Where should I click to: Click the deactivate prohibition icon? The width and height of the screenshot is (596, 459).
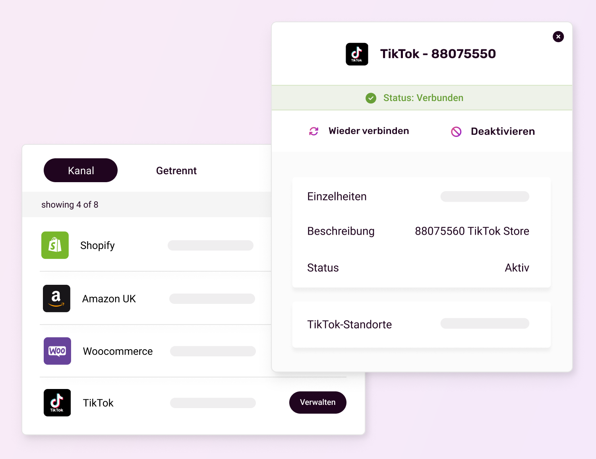[456, 132]
